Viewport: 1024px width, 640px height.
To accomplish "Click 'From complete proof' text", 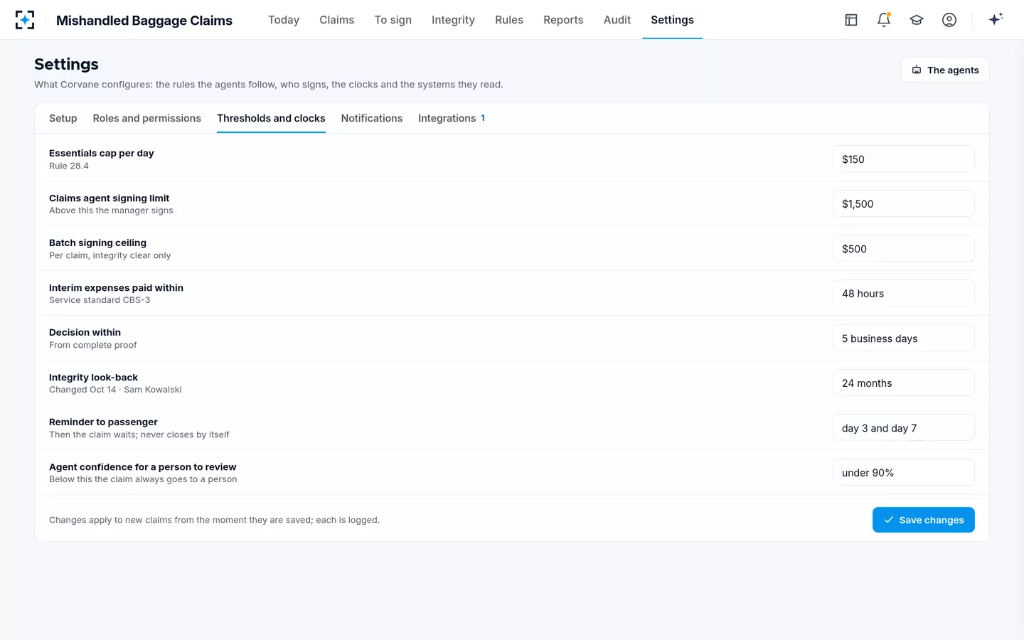I will (x=92, y=345).
